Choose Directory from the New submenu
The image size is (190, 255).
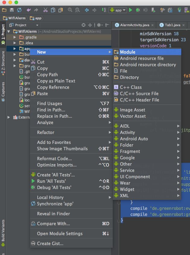[x=147, y=77]
